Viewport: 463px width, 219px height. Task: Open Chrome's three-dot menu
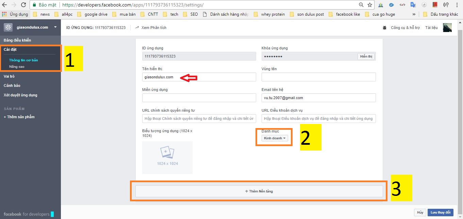point(457,5)
